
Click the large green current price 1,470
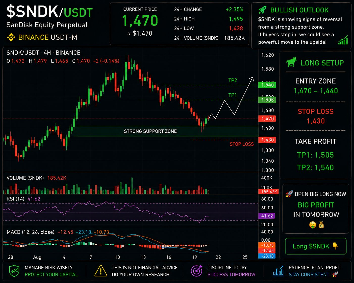[140, 21]
